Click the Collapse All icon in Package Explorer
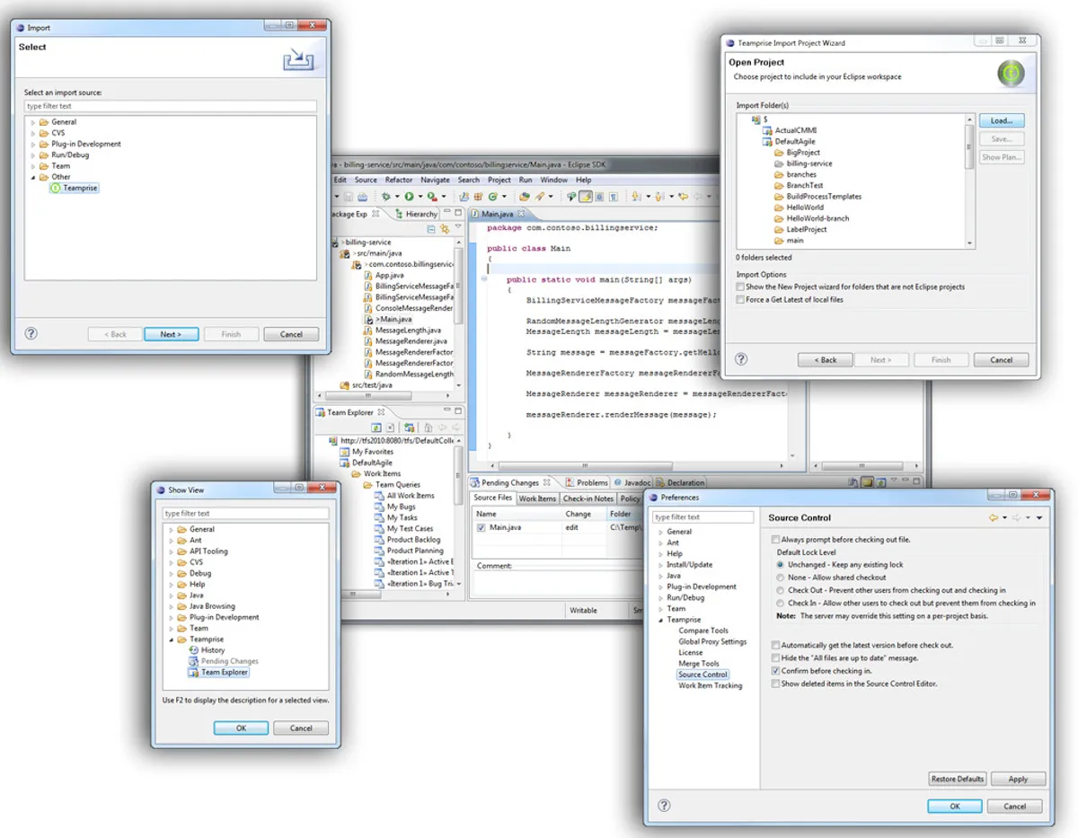This screenshot has height=838, width=1078. [x=431, y=229]
